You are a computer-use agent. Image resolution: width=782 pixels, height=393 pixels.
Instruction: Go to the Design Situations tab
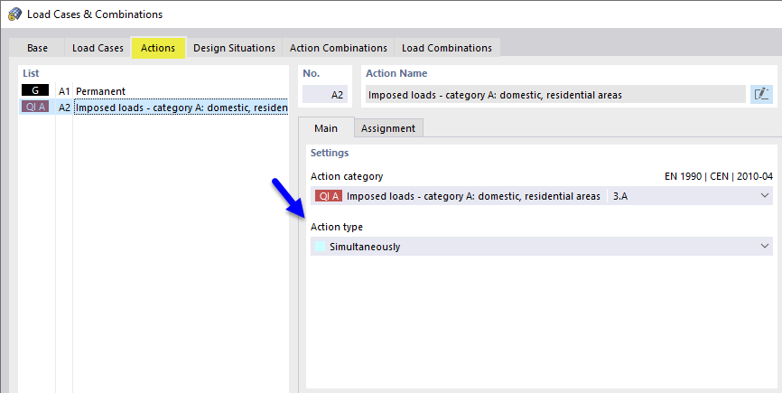click(232, 48)
